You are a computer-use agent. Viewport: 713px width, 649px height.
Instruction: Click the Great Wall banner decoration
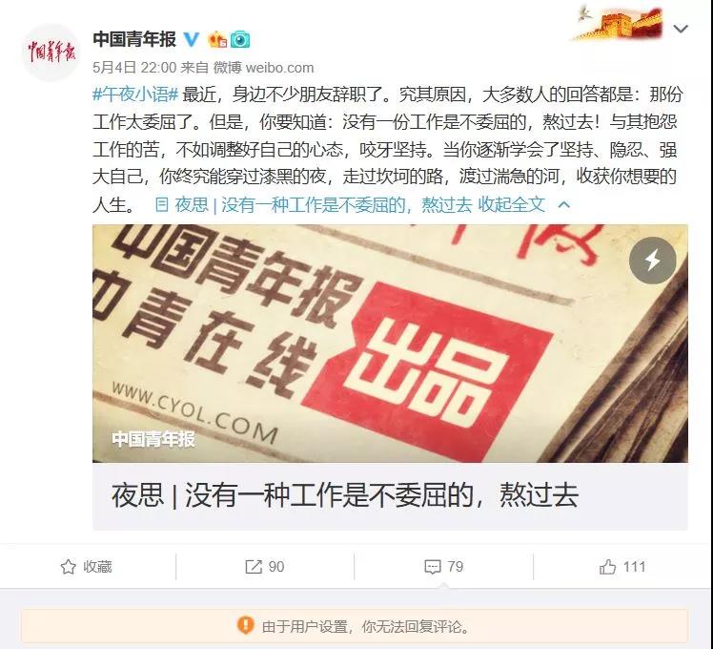617,23
